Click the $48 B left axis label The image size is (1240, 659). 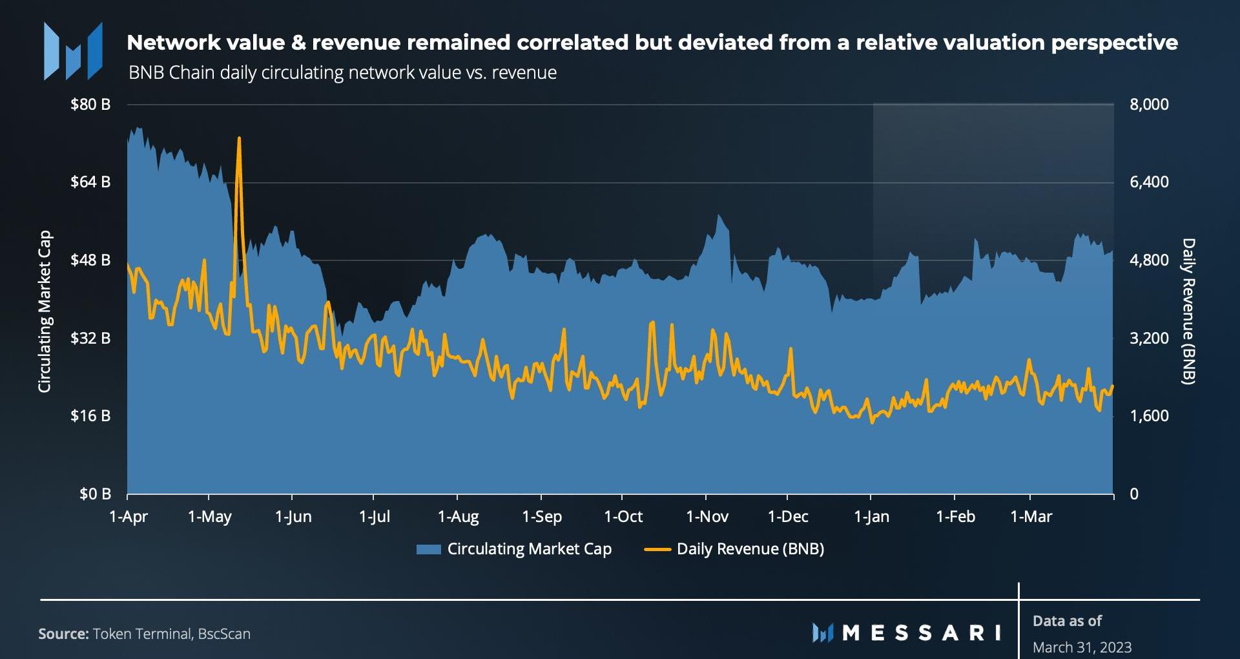[x=90, y=260]
